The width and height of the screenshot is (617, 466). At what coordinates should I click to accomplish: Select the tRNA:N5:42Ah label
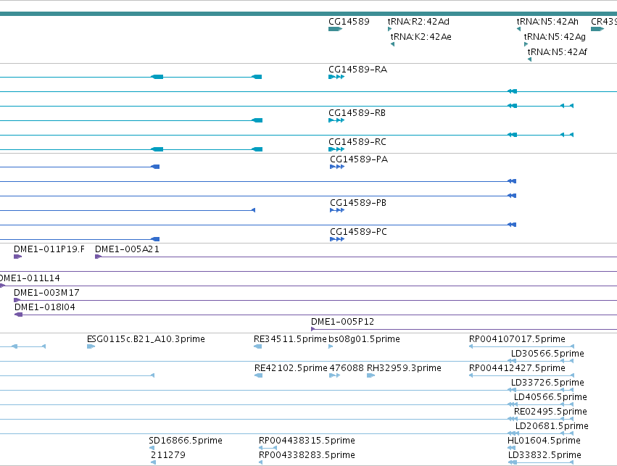(x=547, y=22)
